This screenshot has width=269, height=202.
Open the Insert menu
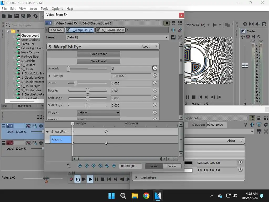point(33,9)
